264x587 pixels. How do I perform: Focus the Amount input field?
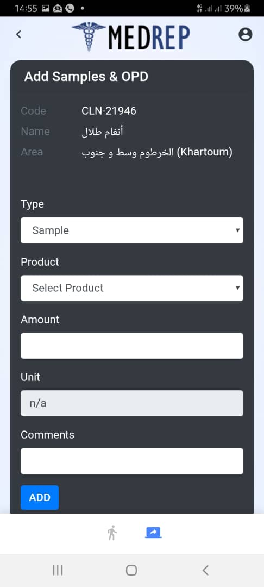(132, 346)
